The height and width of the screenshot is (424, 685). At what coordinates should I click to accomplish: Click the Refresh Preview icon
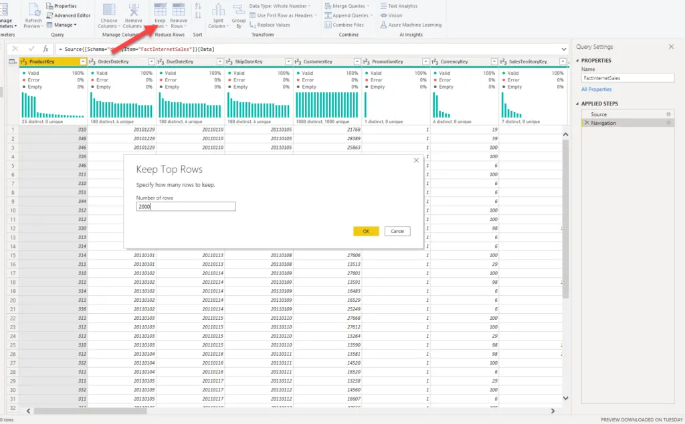(33, 9)
